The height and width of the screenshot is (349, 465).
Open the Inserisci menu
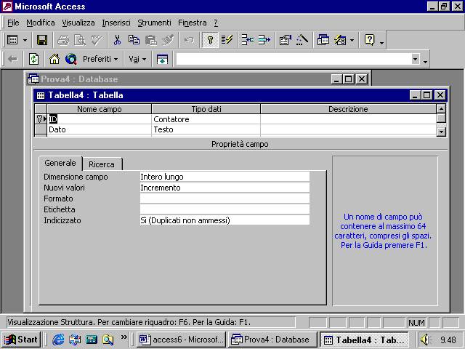116,23
